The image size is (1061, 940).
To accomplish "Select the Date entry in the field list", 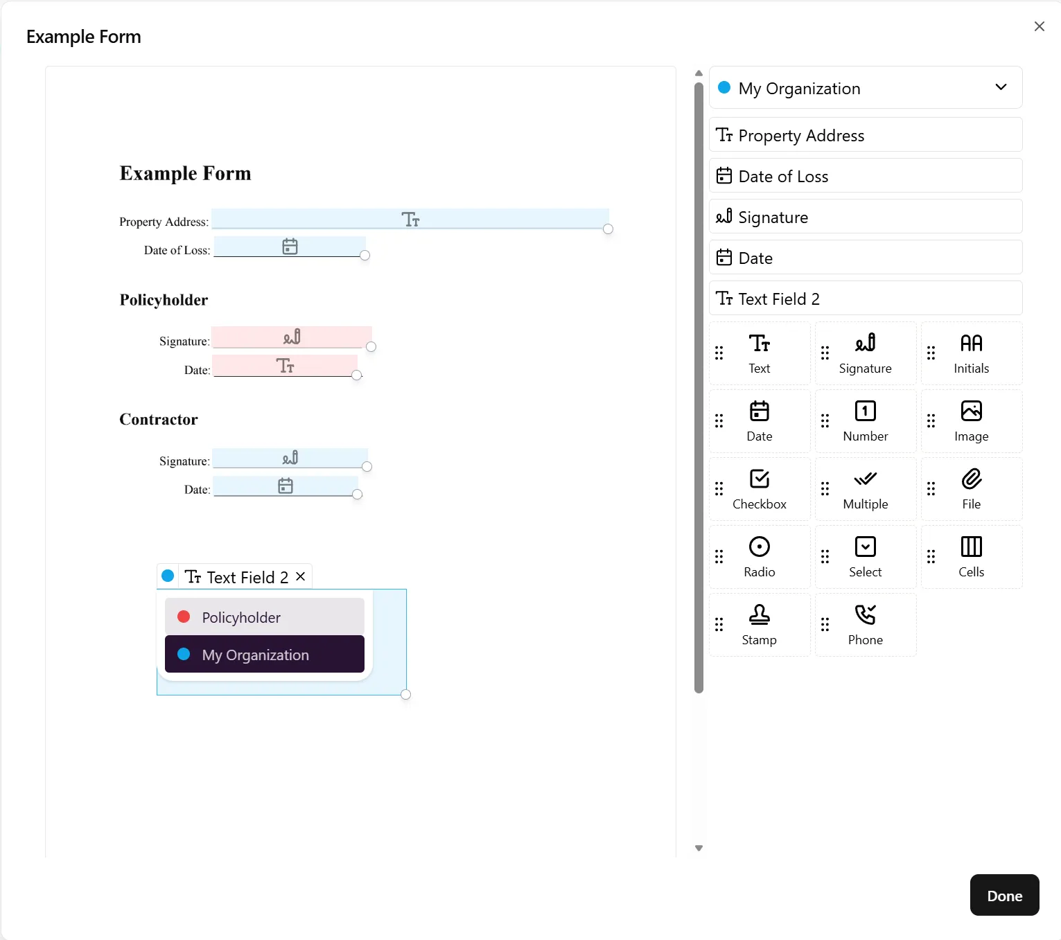I will coord(866,257).
